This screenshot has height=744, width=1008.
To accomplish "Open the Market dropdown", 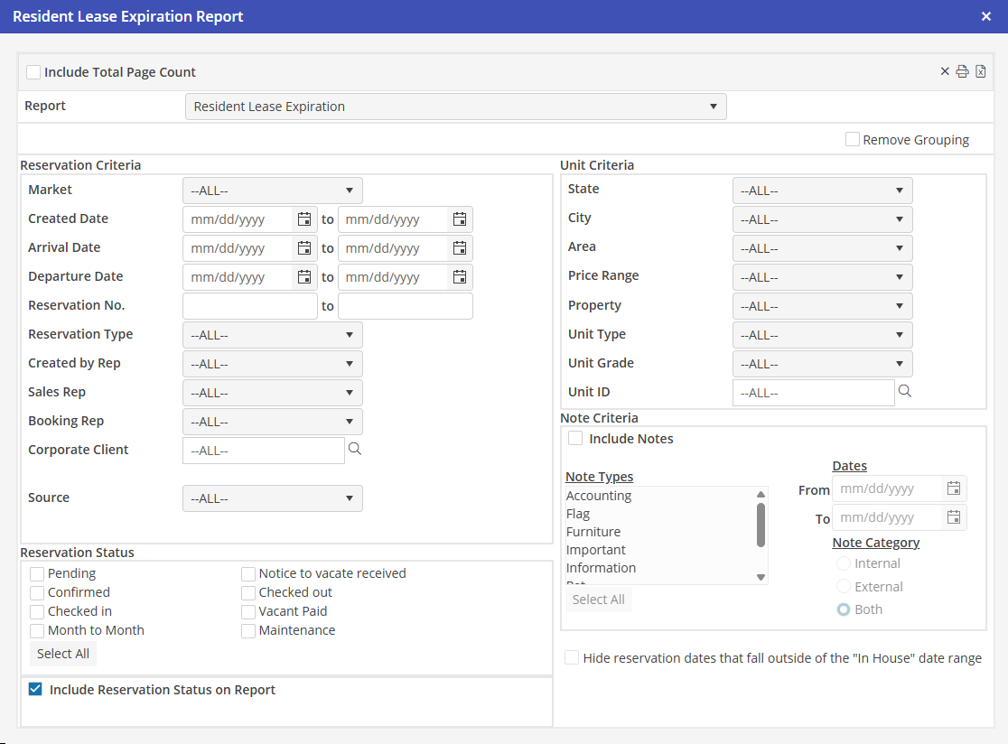I will pyautogui.click(x=273, y=191).
